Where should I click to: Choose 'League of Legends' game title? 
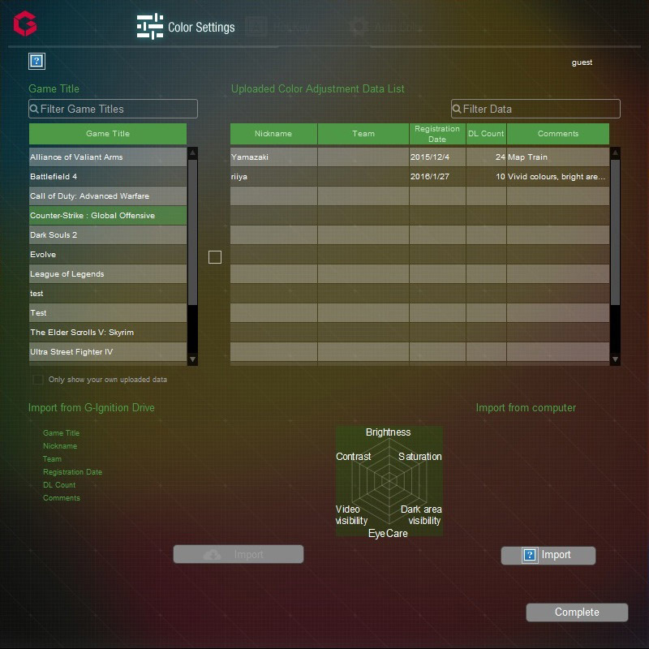point(108,273)
